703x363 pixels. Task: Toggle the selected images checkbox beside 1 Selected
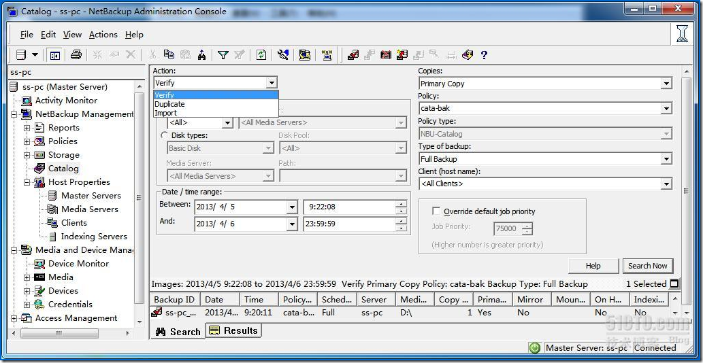(x=674, y=283)
